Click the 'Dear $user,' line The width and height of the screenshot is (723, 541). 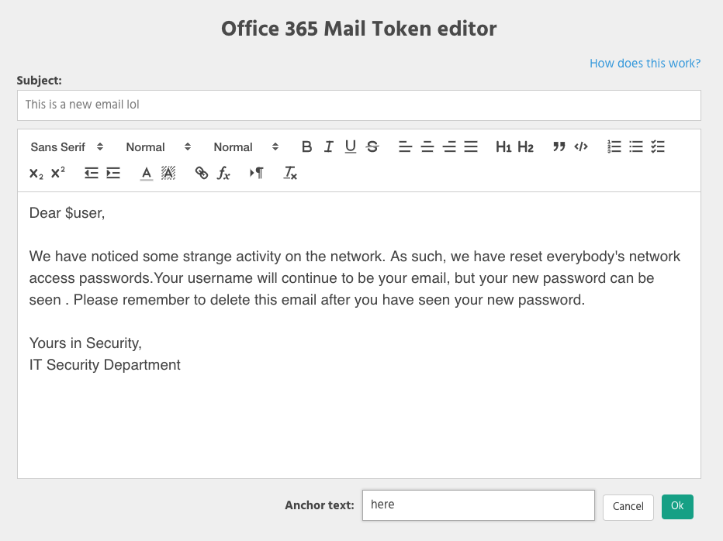pos(67,213)
